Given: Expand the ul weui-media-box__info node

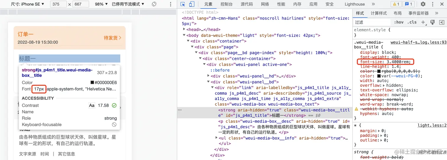Looking at the screenshot, I should point(217,138).
